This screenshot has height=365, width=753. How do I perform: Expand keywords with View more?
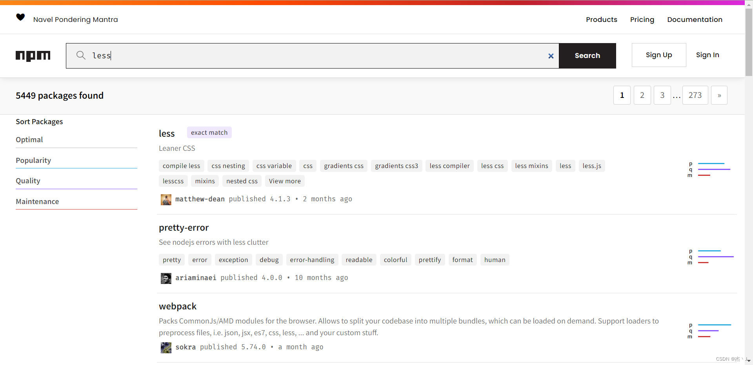[x=285, y=181]
